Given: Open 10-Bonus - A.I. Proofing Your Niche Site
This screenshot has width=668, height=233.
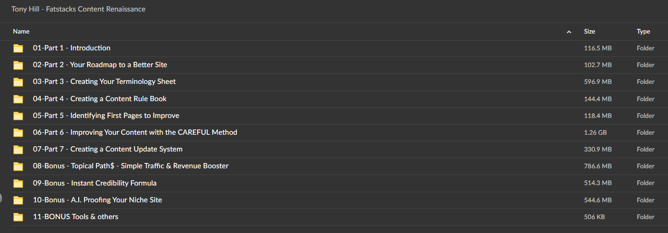Looking at the screenshot, I should click(97, 200).
